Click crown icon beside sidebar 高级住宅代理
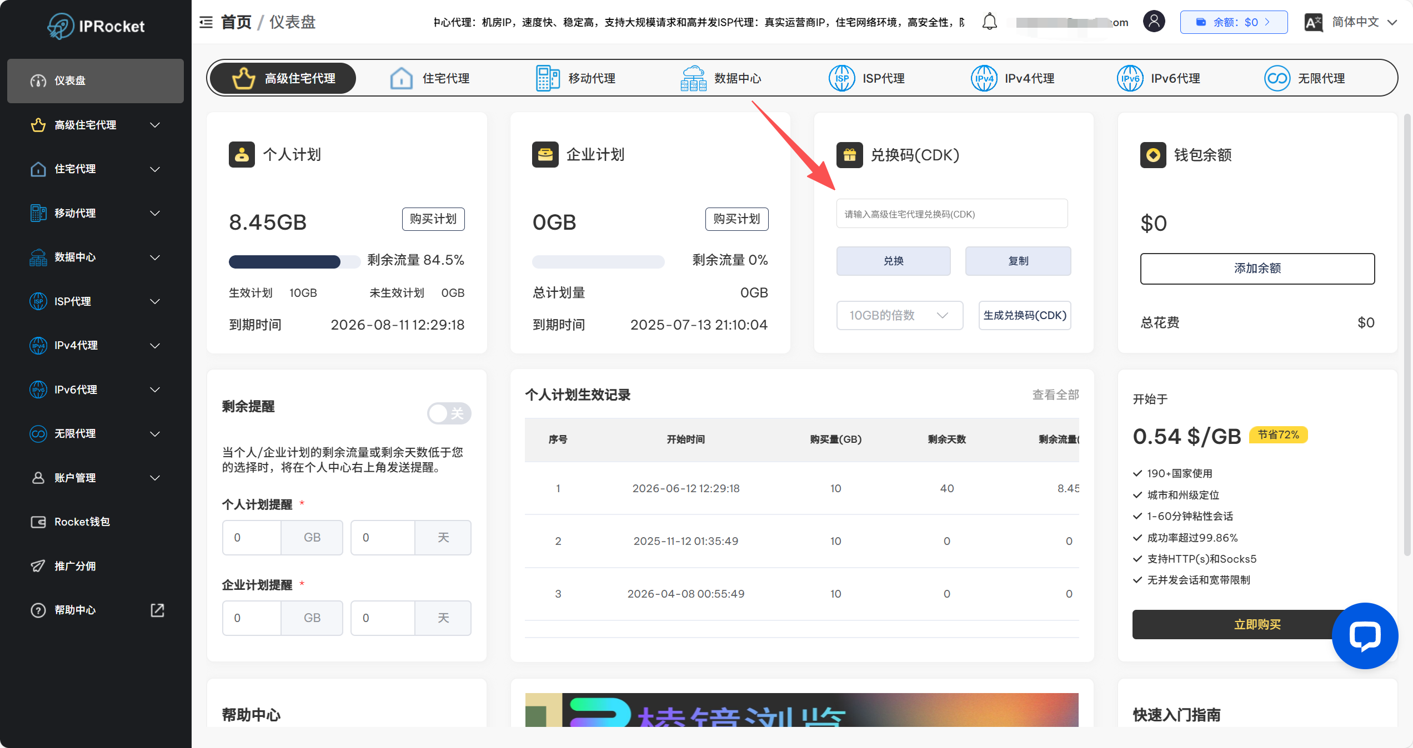 (38, 125)
